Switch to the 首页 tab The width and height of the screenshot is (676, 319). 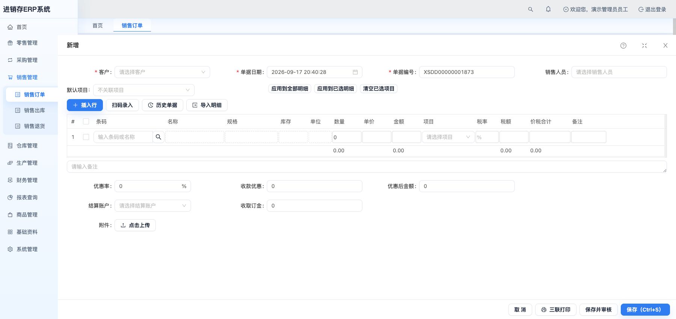point(98,26)
